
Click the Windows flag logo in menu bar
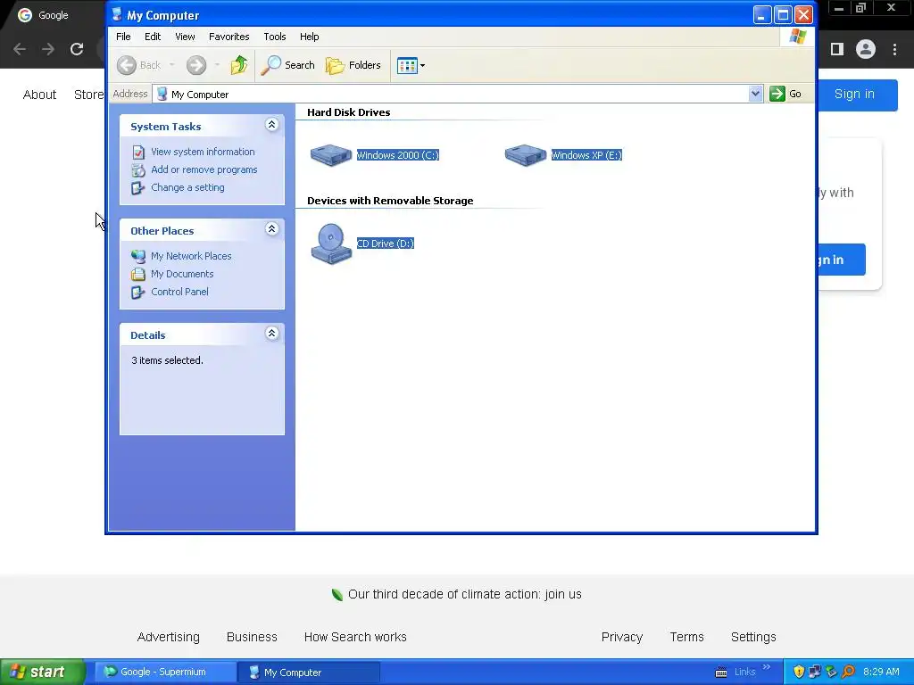(x=797, y=37)
